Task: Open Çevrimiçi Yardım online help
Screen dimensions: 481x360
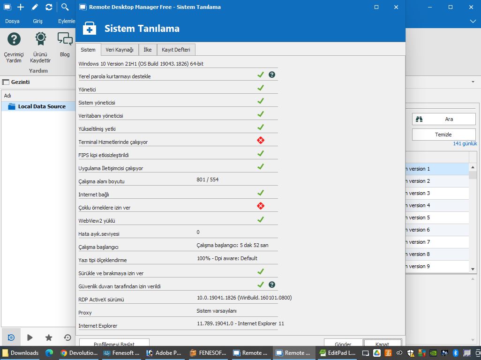Action: (14, 47)
